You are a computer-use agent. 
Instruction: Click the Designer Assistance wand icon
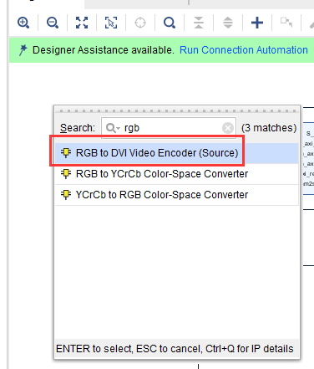point(23,50)
